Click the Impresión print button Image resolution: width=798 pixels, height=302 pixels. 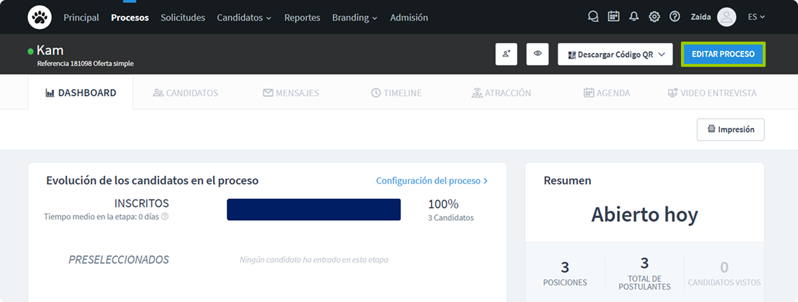click(730, 130)
